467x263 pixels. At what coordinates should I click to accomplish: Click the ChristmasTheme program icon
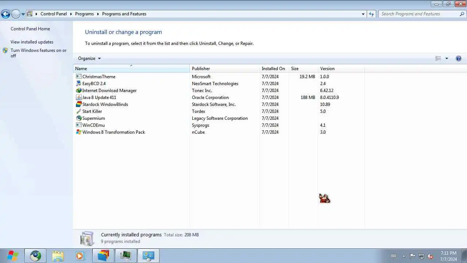pyautogui.click(x=78, y=77)
